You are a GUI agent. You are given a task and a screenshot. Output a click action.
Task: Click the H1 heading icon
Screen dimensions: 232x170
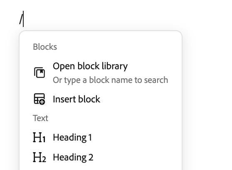39,137
